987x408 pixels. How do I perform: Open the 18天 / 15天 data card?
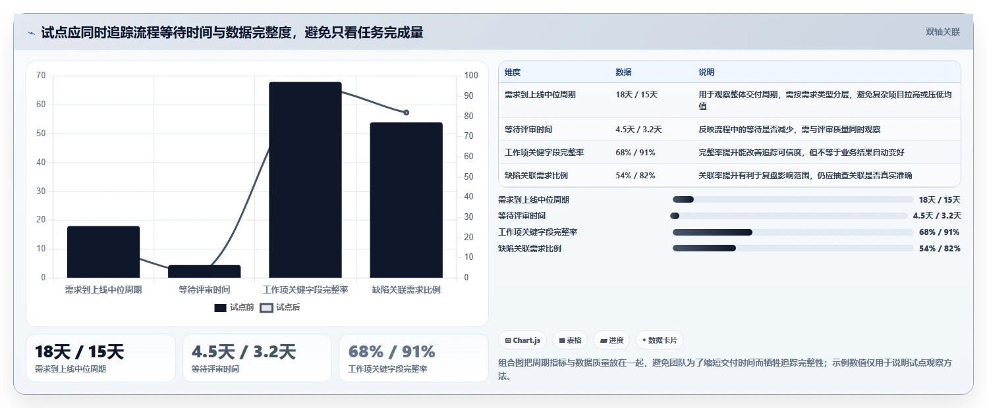[101, 358]
